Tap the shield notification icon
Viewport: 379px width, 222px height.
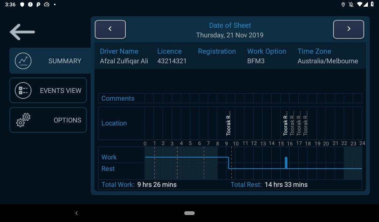22,4
